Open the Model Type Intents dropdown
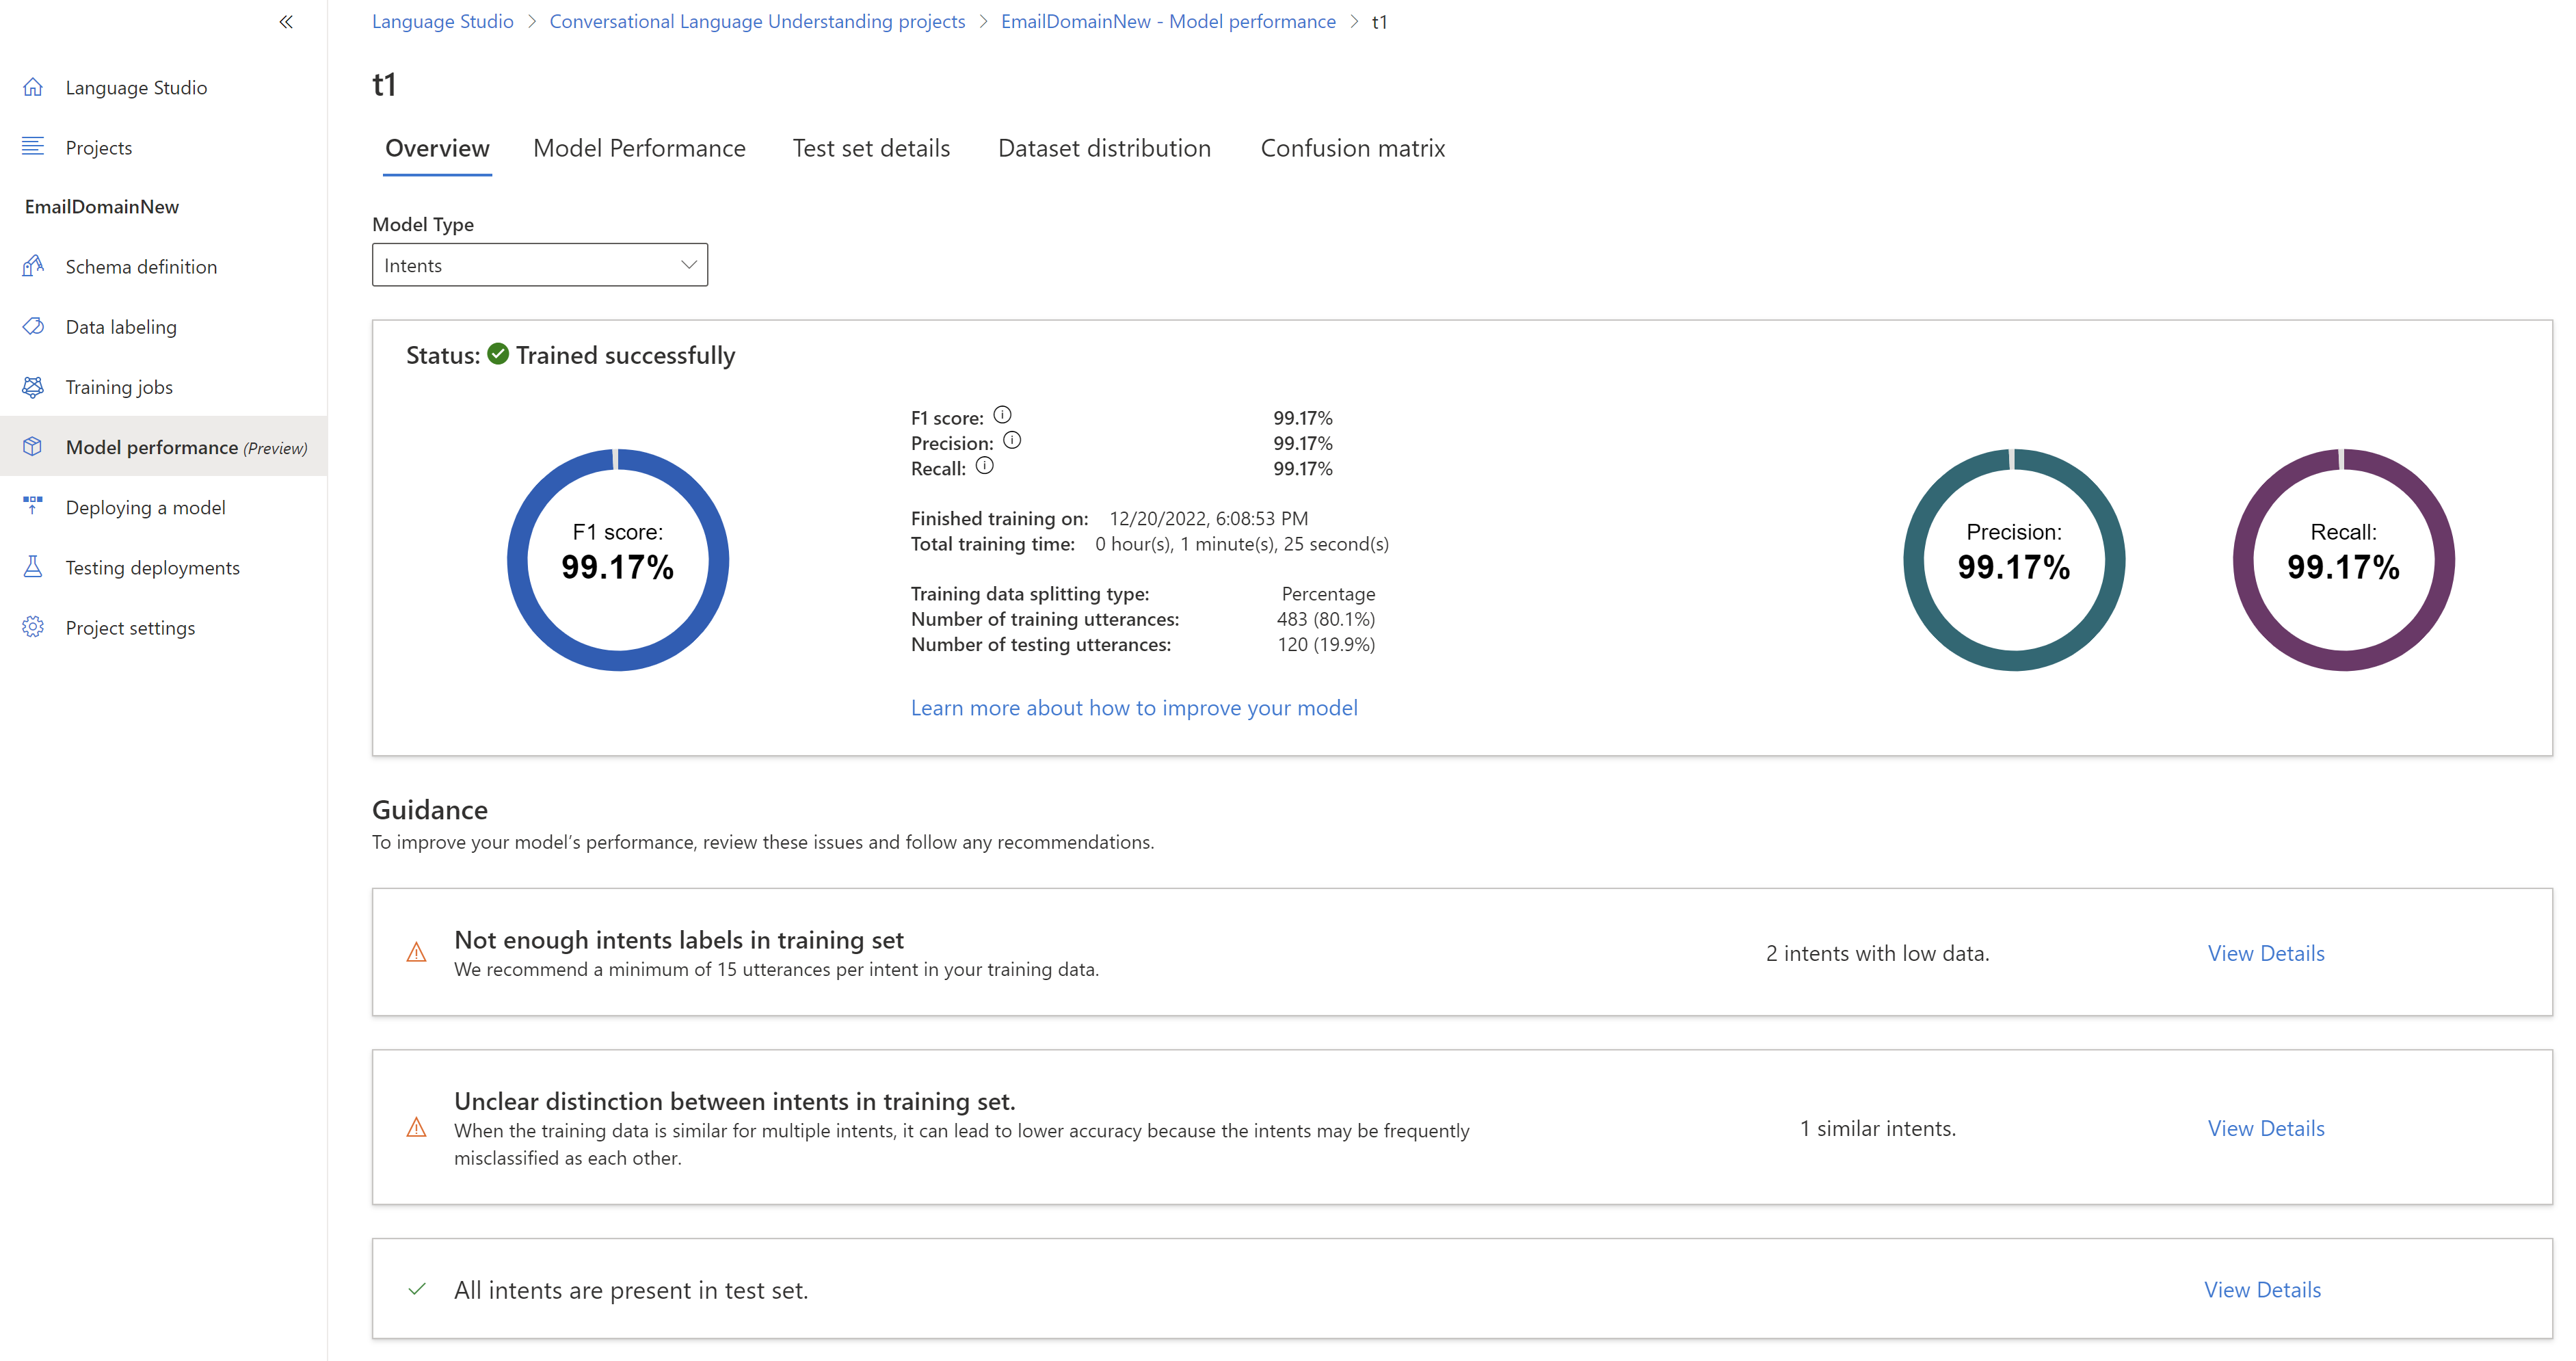The width and height of the screenshot is (2576, 1361). pyautogui.click(x=539, y=265)
